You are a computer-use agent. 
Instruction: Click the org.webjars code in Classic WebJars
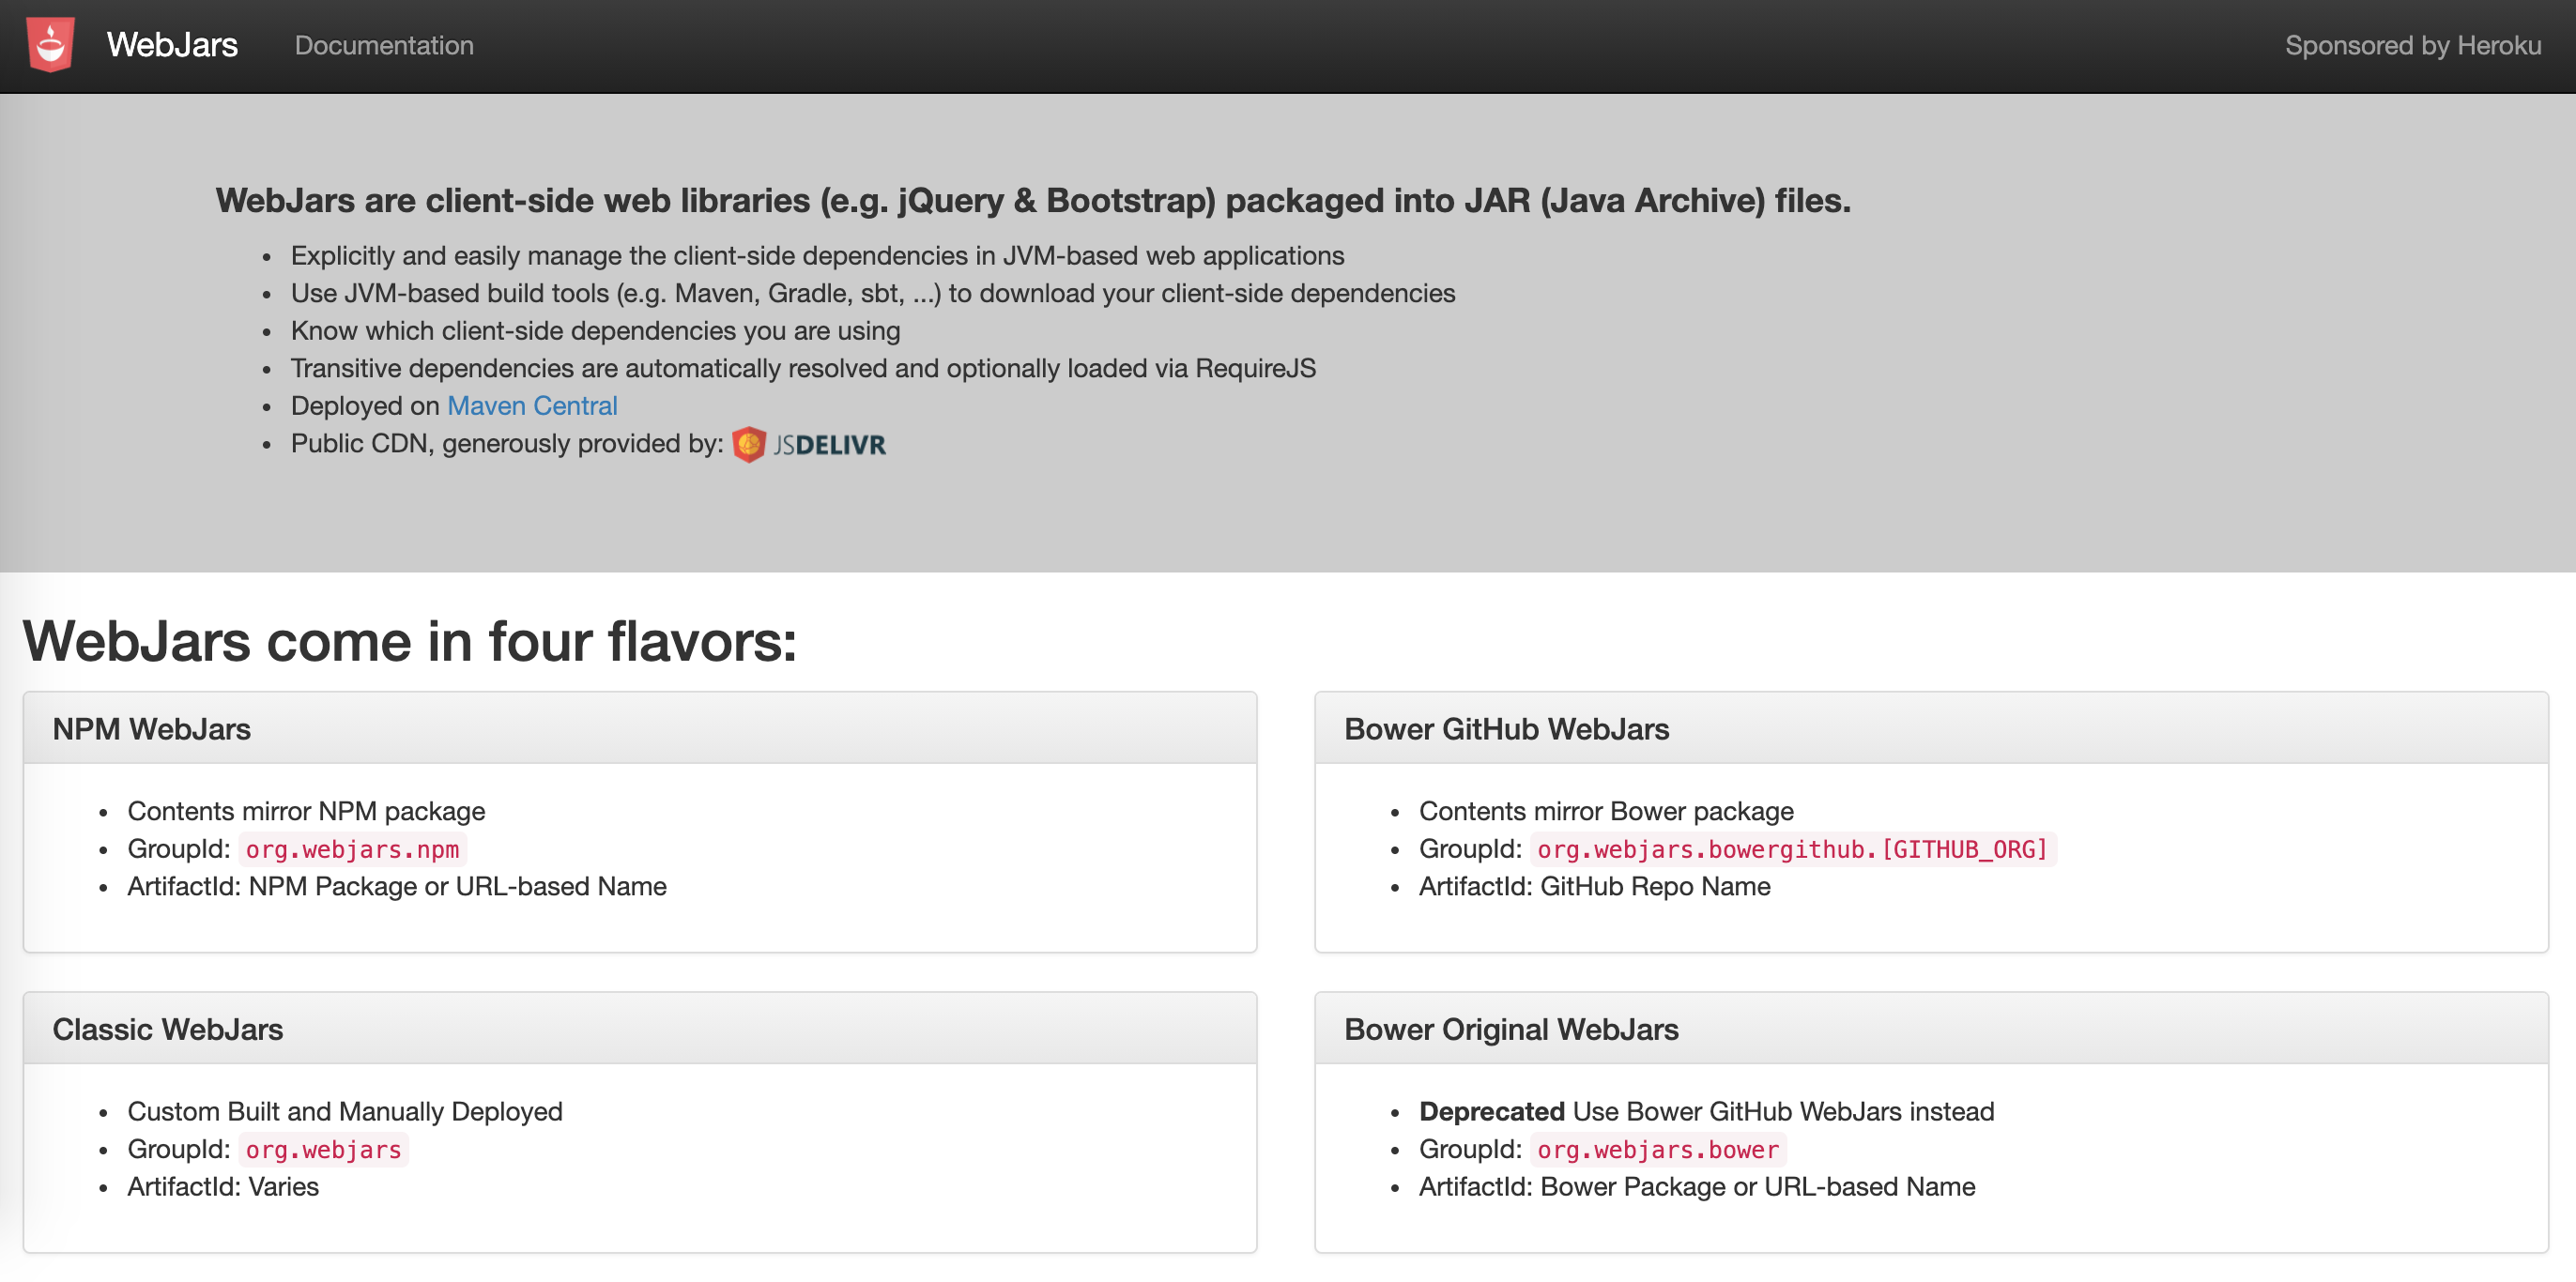tap(323, 1149)
